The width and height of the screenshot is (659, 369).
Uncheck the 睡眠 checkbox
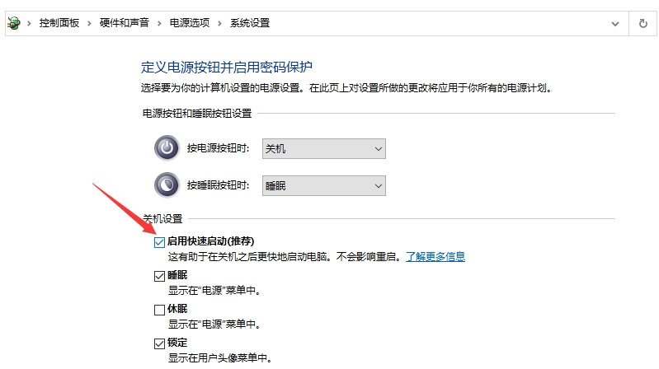tap(159, 276)
